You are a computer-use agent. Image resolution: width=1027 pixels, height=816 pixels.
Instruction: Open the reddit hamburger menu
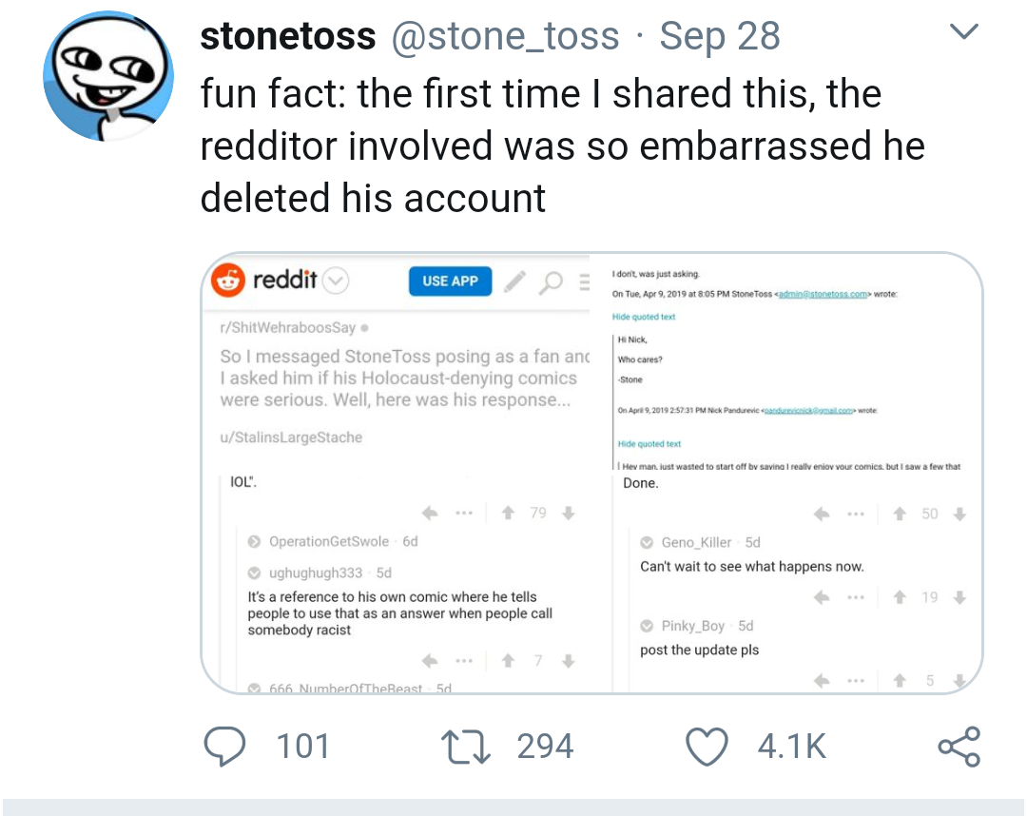pyautogui.click(x=584, y=282)
